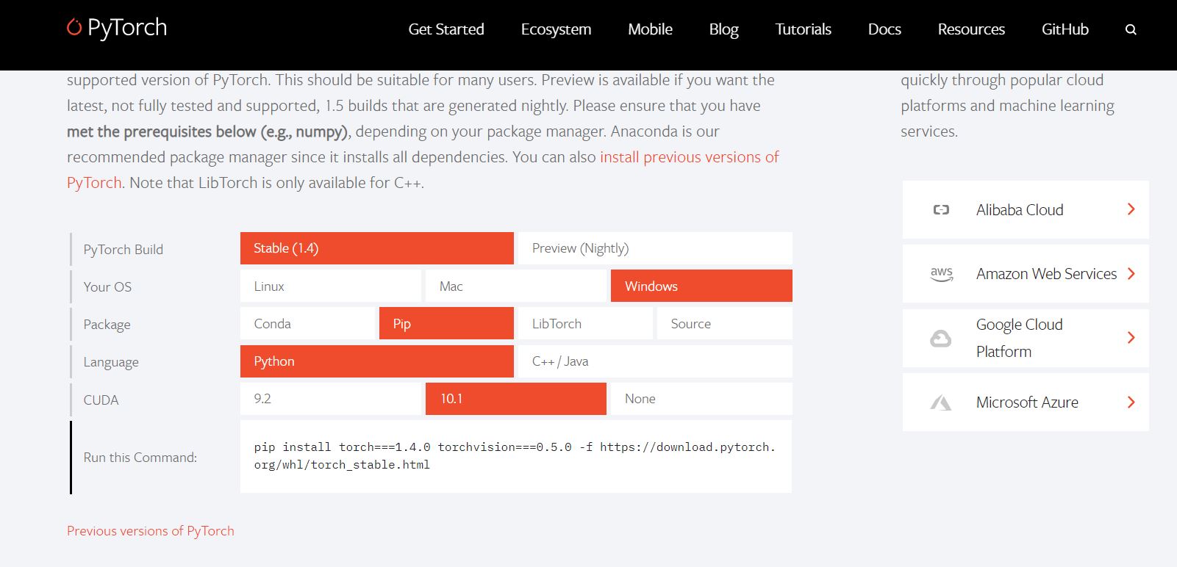Select the Source package option
This screenshot has height=567, width=1177.
pyautogui.click(x=725, y=323)
